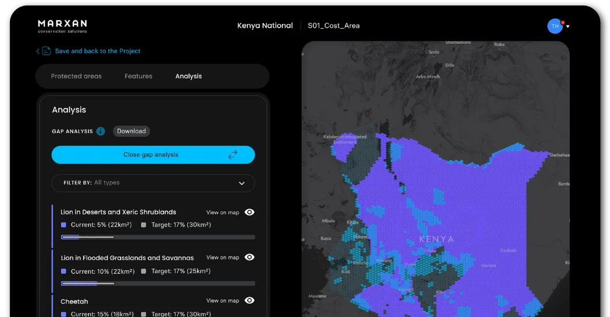Switch to the Protected areas tab
Screen dimensions: 610x317
point(76,76)
